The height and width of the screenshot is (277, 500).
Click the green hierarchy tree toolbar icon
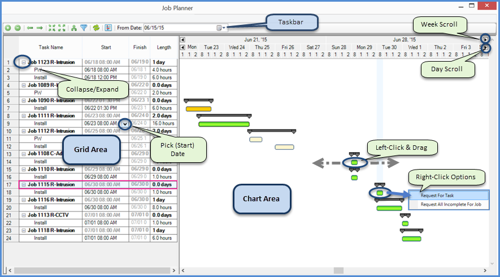coord(74,28)
